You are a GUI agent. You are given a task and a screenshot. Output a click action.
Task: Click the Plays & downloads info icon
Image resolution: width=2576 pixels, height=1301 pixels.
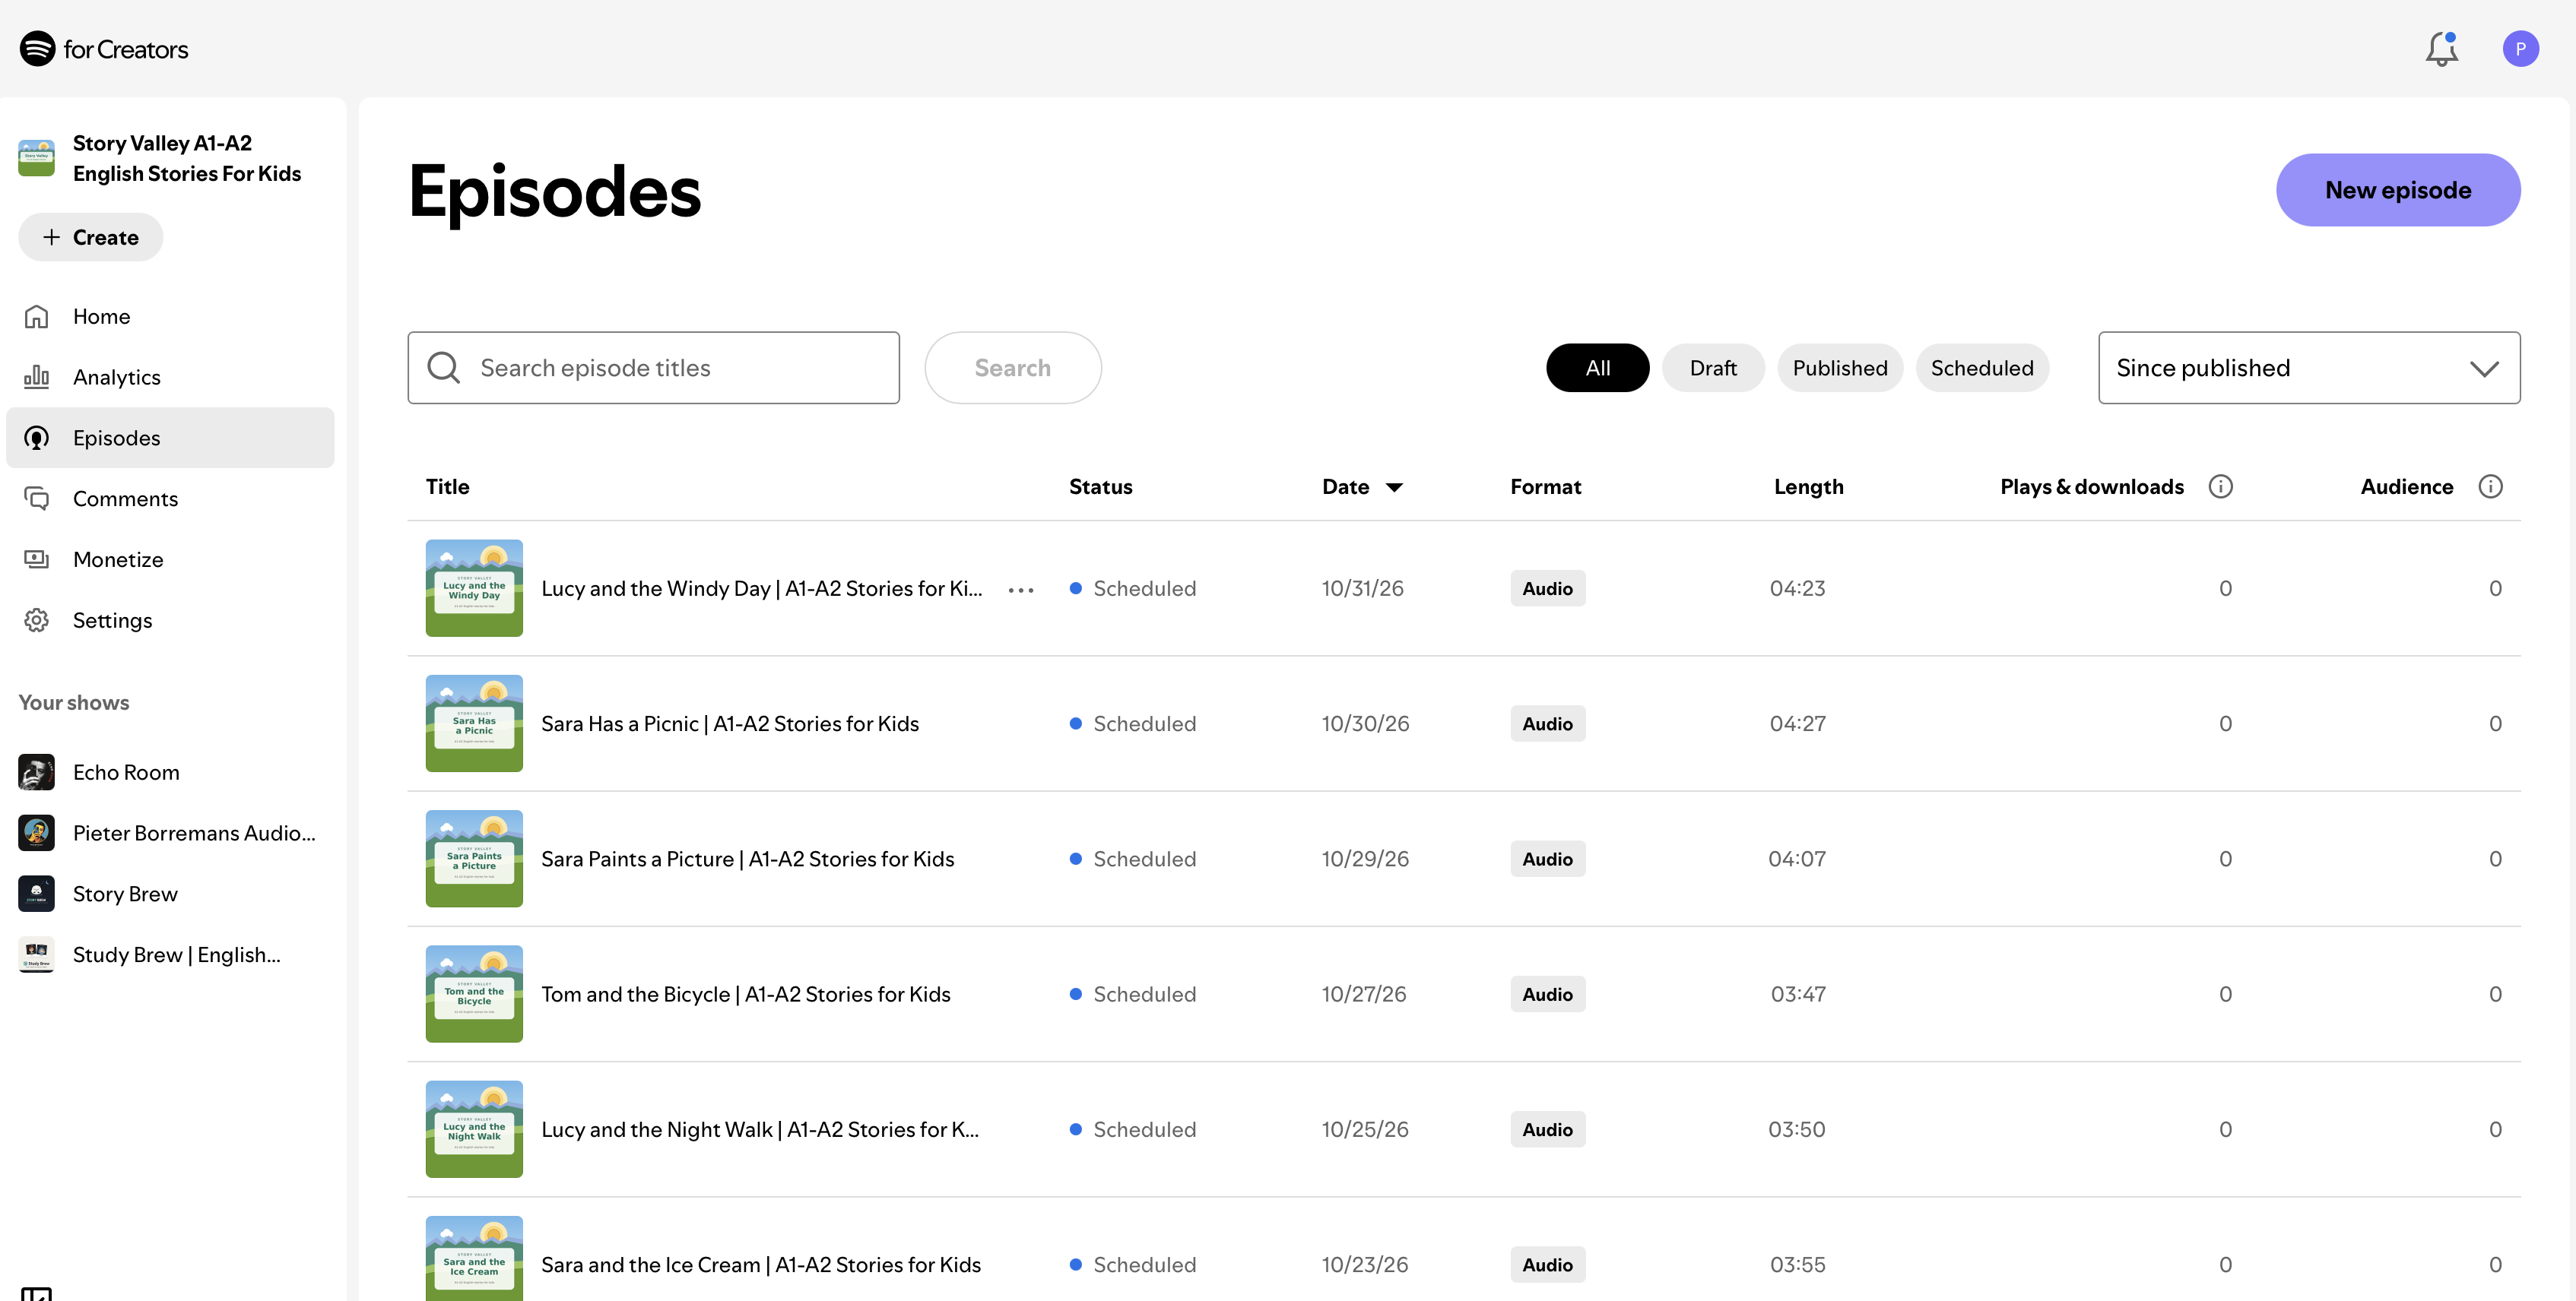2220,486
